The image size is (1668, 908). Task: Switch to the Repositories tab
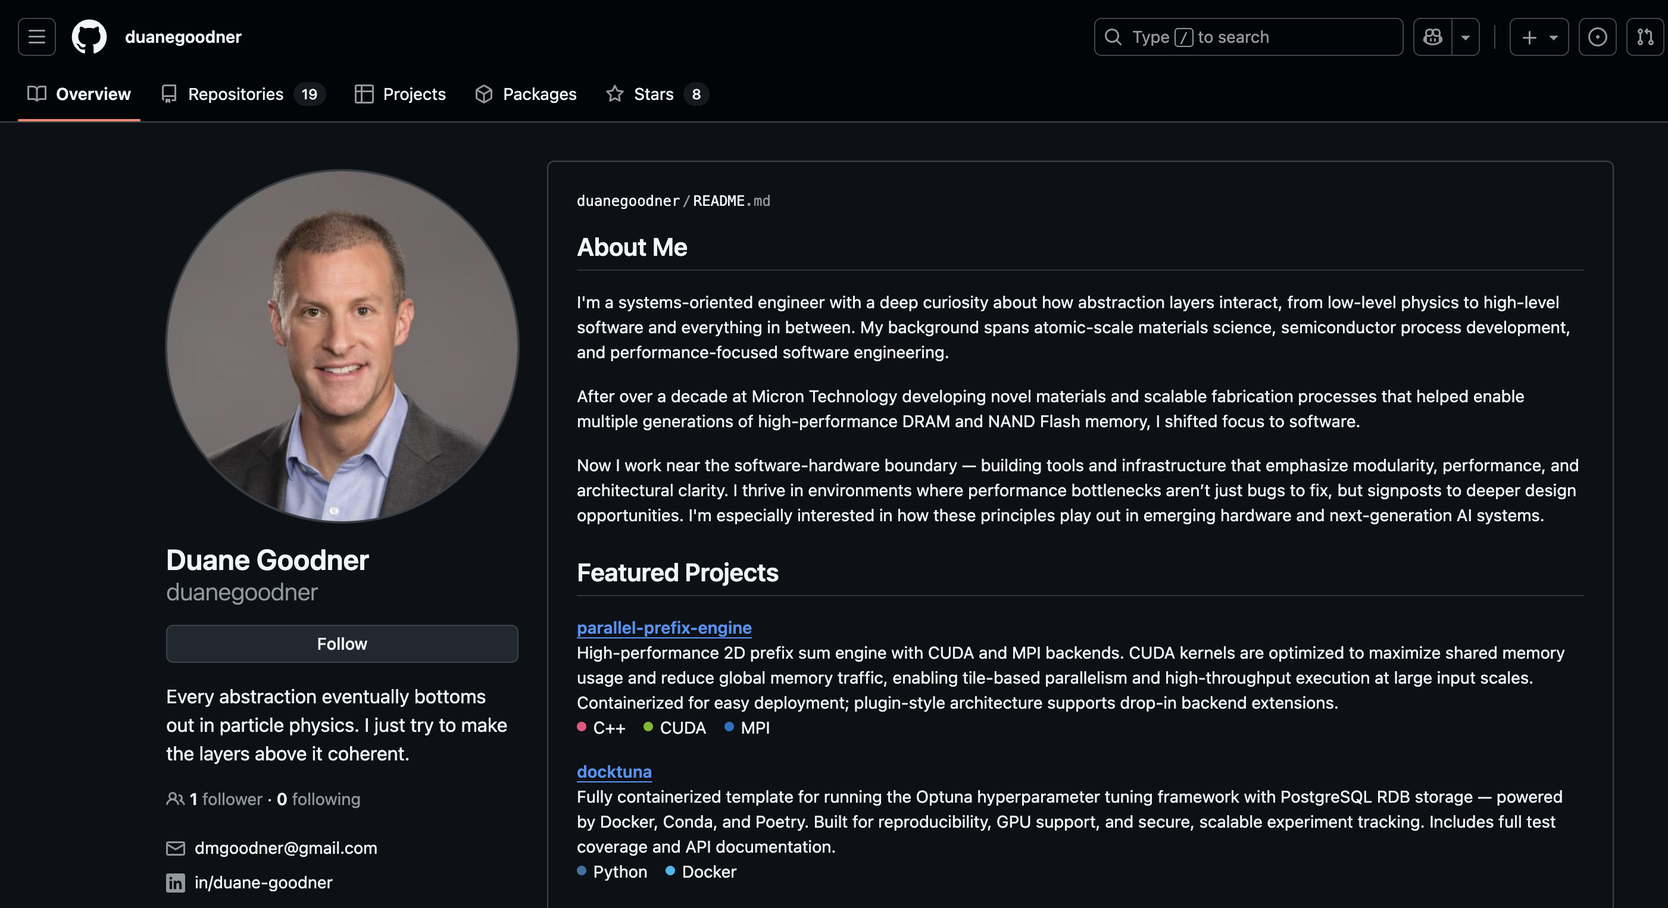(236, 94)
